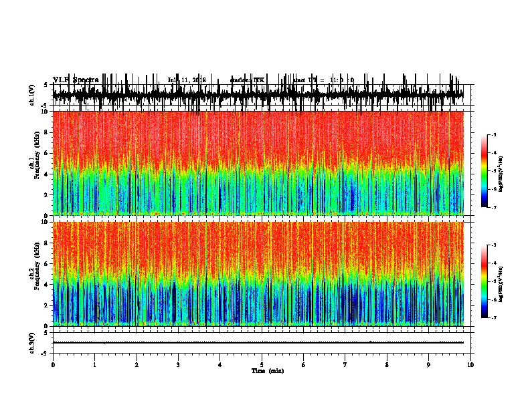Click the 'VLF Spectra' plot title

(x=76, y=80)
